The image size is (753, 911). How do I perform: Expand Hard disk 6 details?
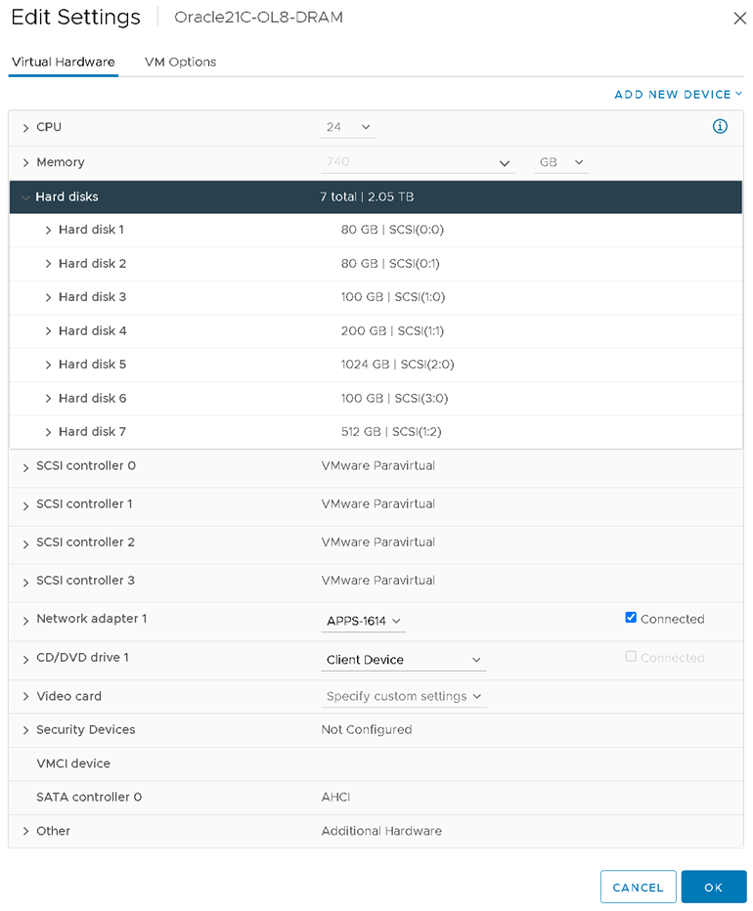click(48, 399)
